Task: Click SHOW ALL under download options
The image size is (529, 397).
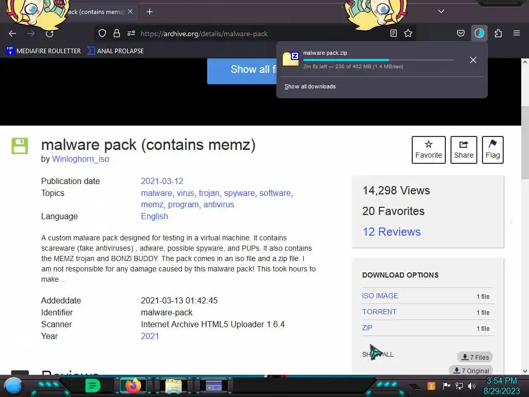Action: (x=378, y=355)
